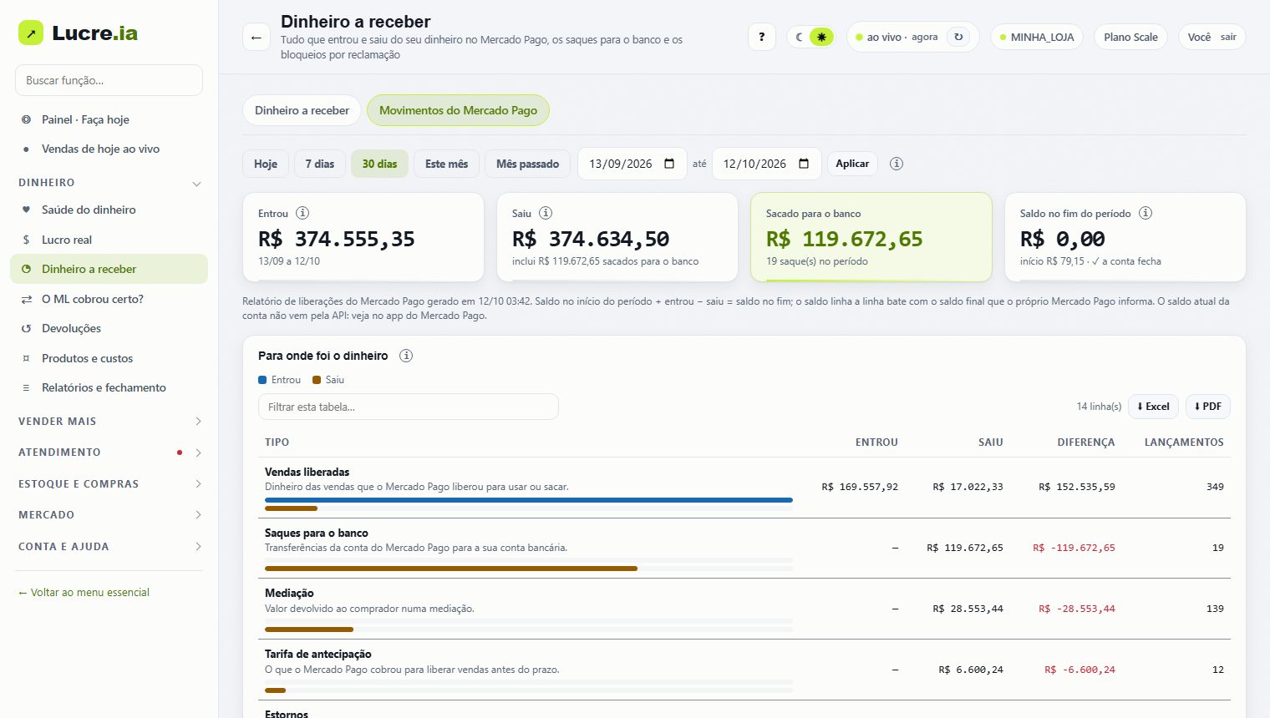Image resolution: width=1270 pixels, height=718 pixels.
Task: Open Saúde do dinheiro heart item
Action: 109,210
